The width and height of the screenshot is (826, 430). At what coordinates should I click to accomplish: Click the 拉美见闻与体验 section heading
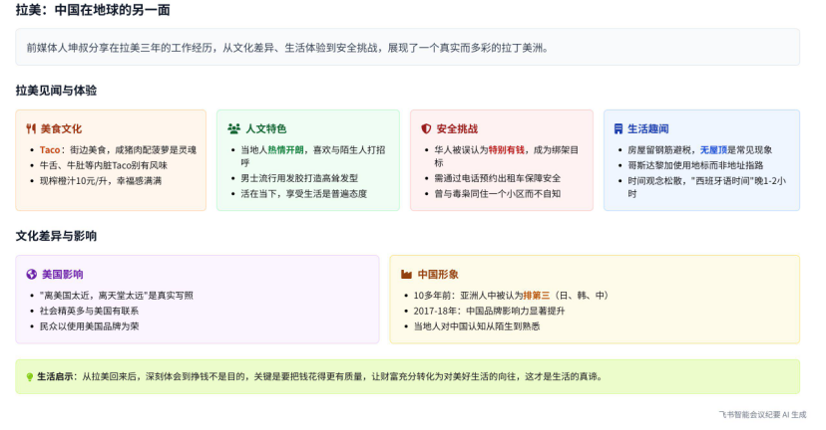tap(56, 91)
